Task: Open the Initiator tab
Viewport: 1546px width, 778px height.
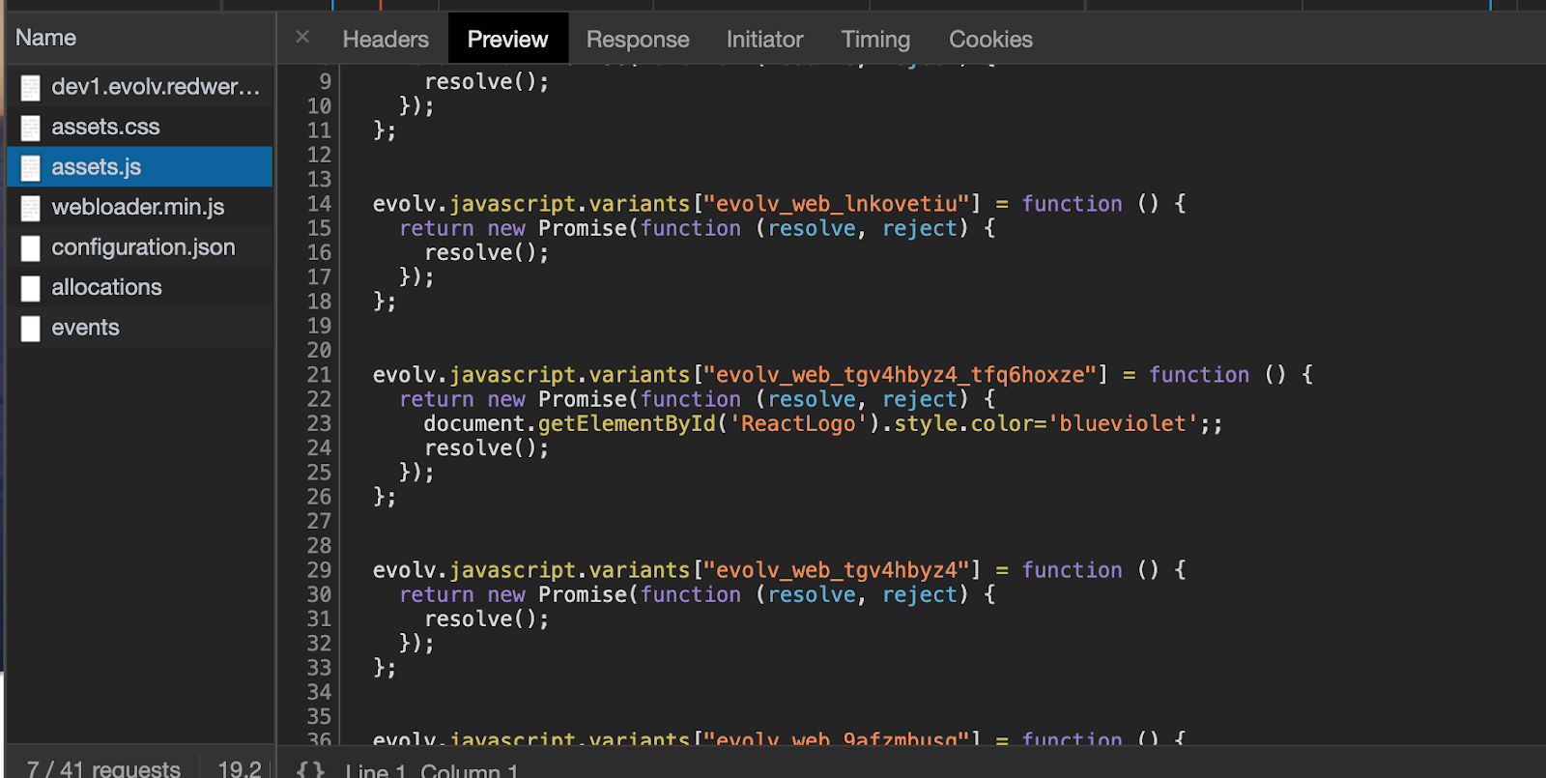Action: click(764, 39)
